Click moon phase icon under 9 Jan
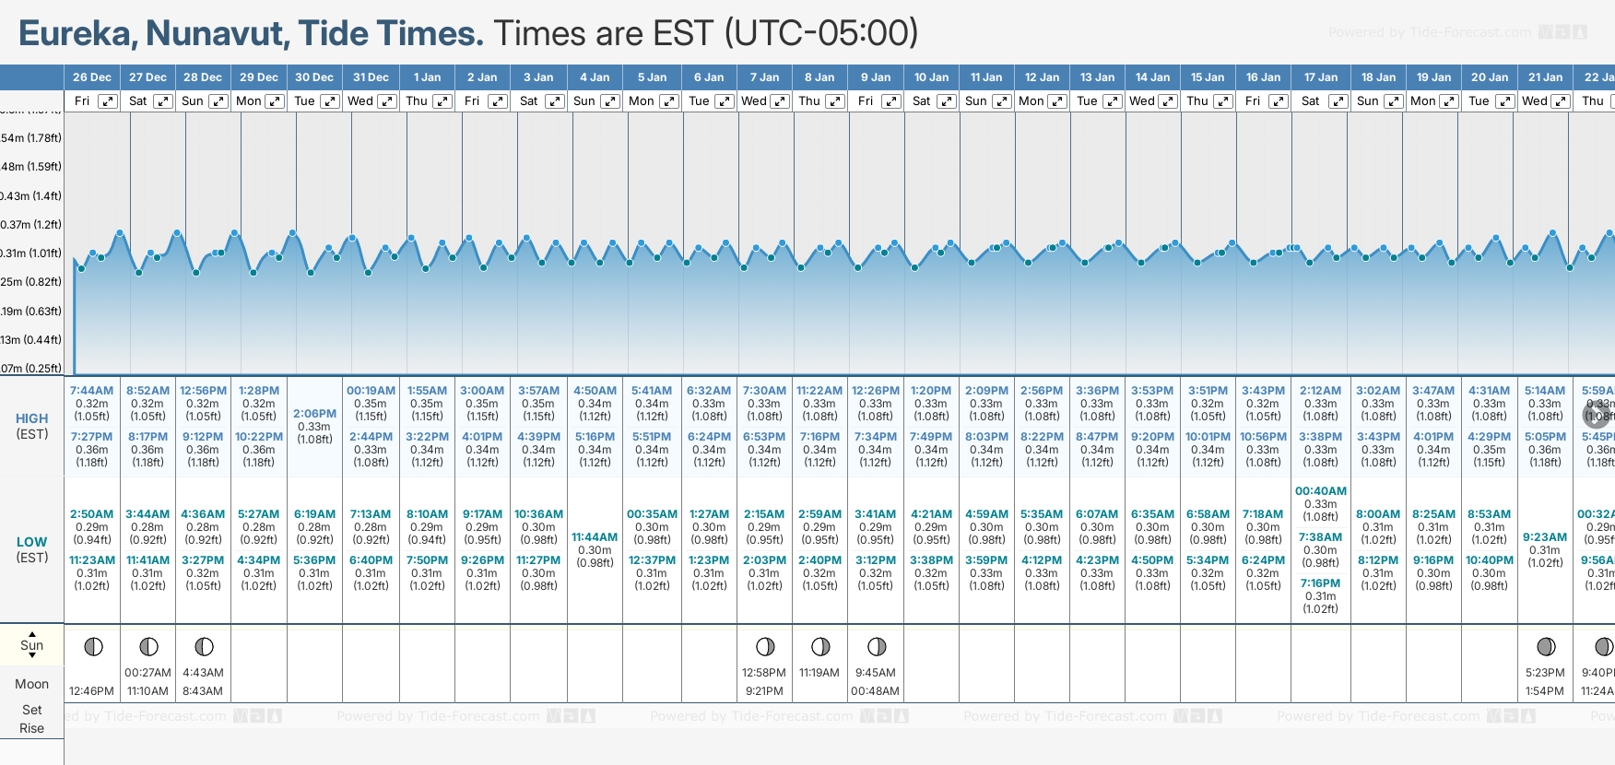1615x765 pixels. click(877, 647)
